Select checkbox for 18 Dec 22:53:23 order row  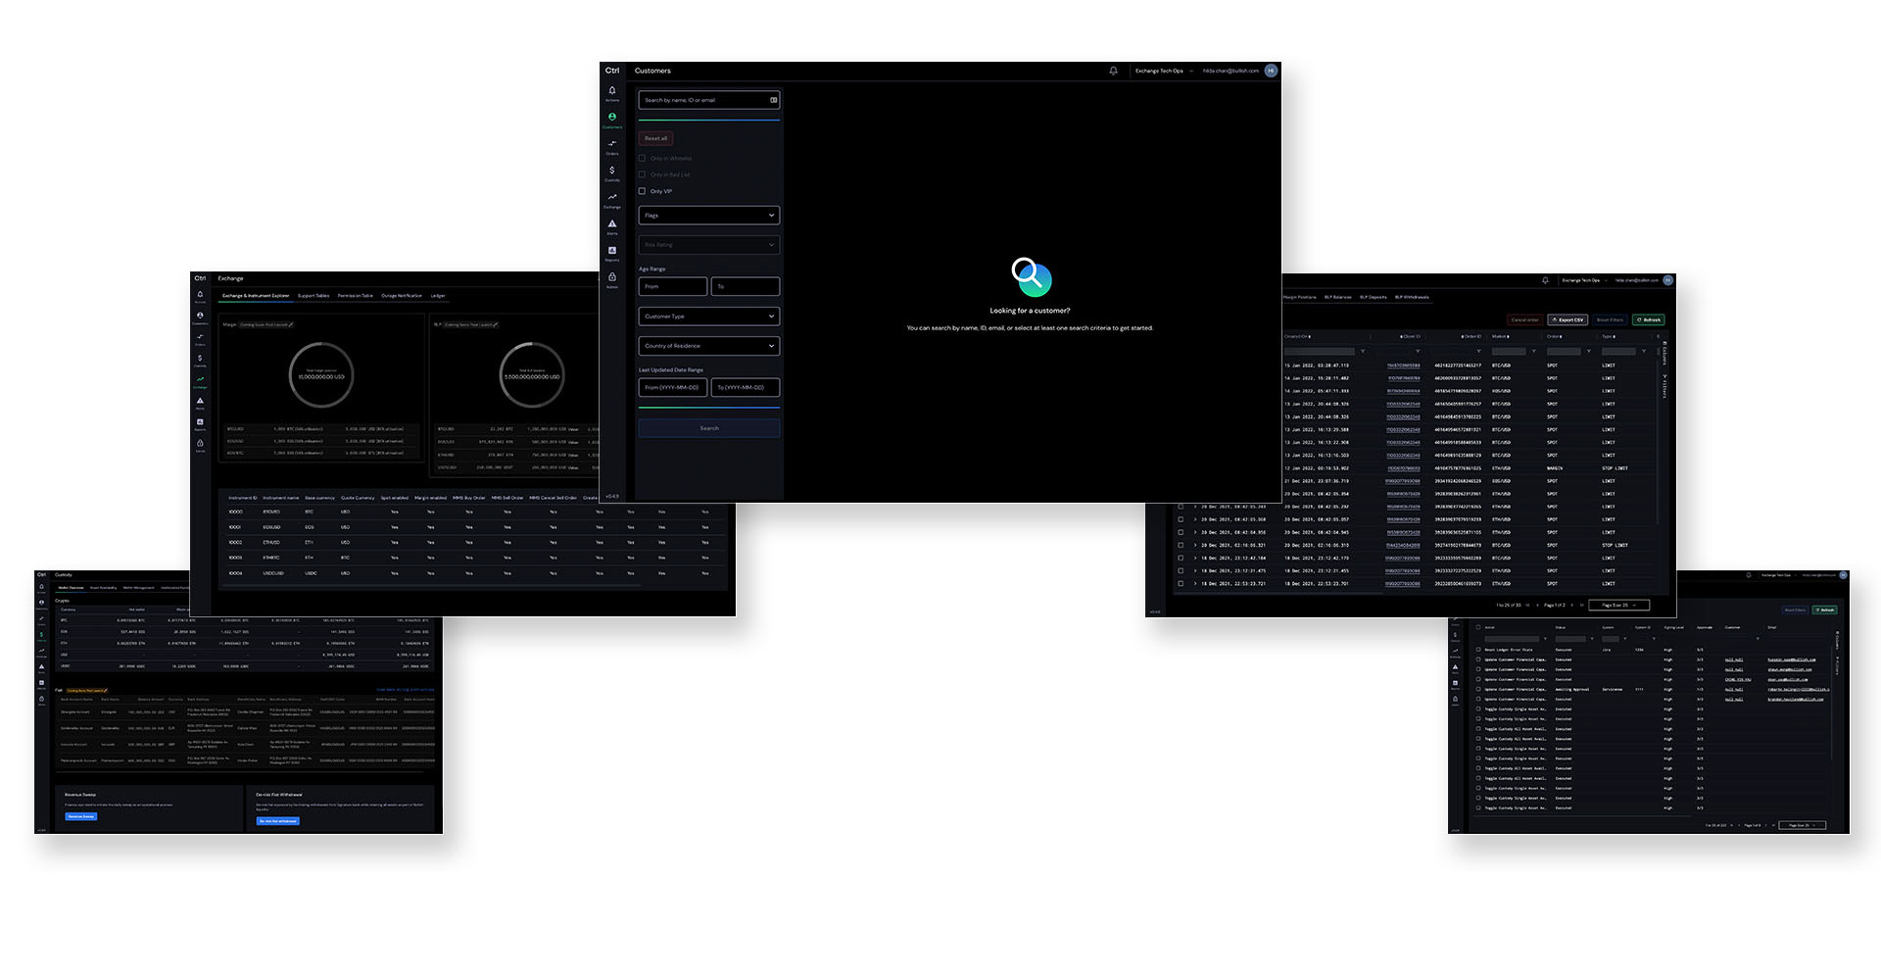(1181, 584)
